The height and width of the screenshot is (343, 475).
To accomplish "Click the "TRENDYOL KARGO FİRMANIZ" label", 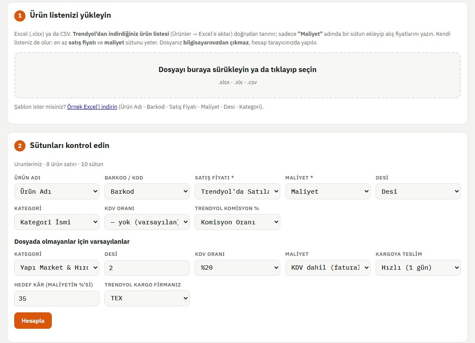I will tap(142, 285).
